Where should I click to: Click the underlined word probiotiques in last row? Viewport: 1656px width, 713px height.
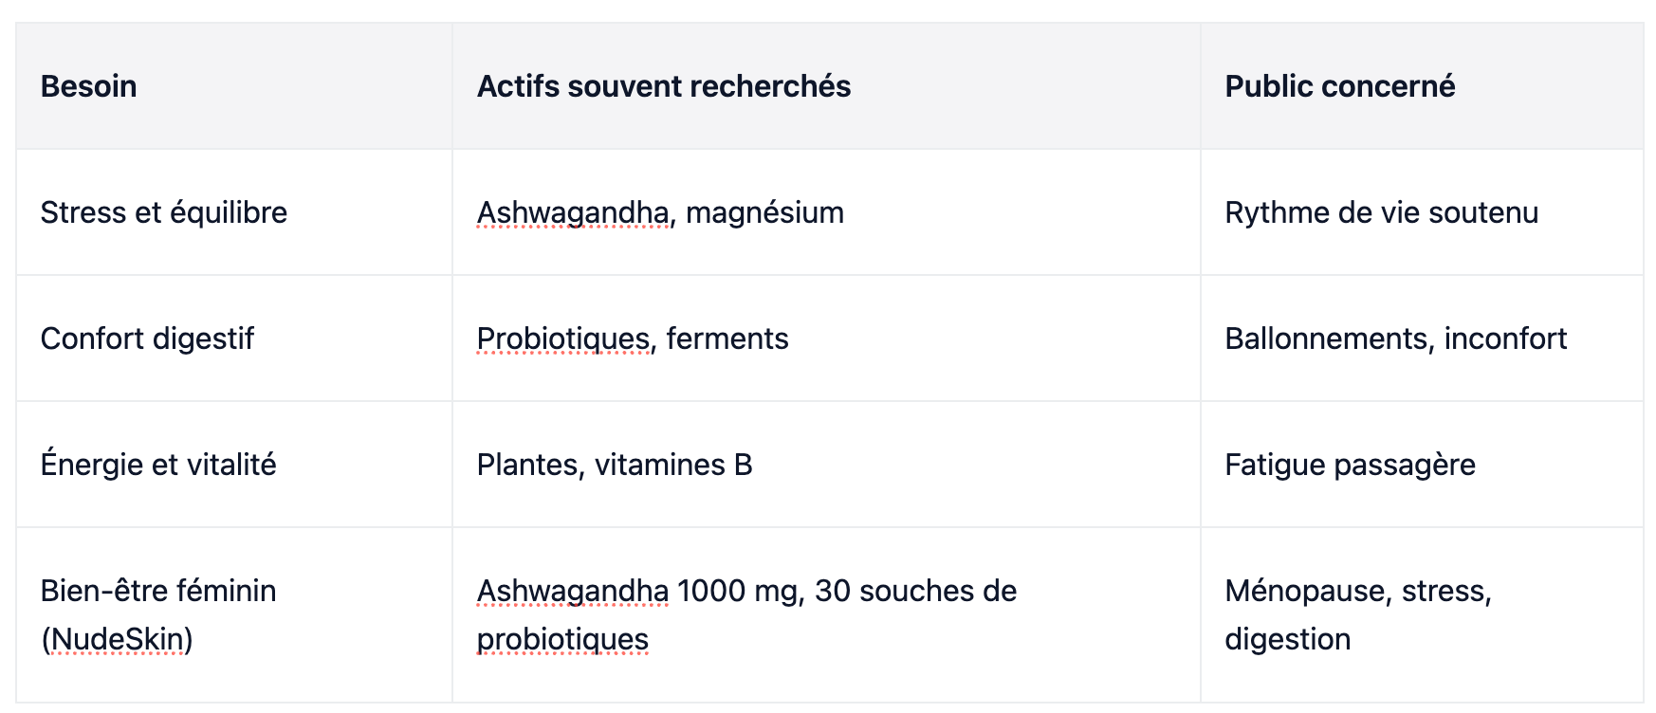(562, 639)
